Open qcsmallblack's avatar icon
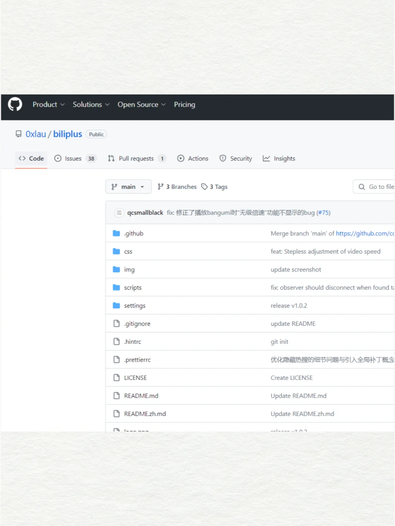Viewport: 395px width, 526px height. [119, 213]
